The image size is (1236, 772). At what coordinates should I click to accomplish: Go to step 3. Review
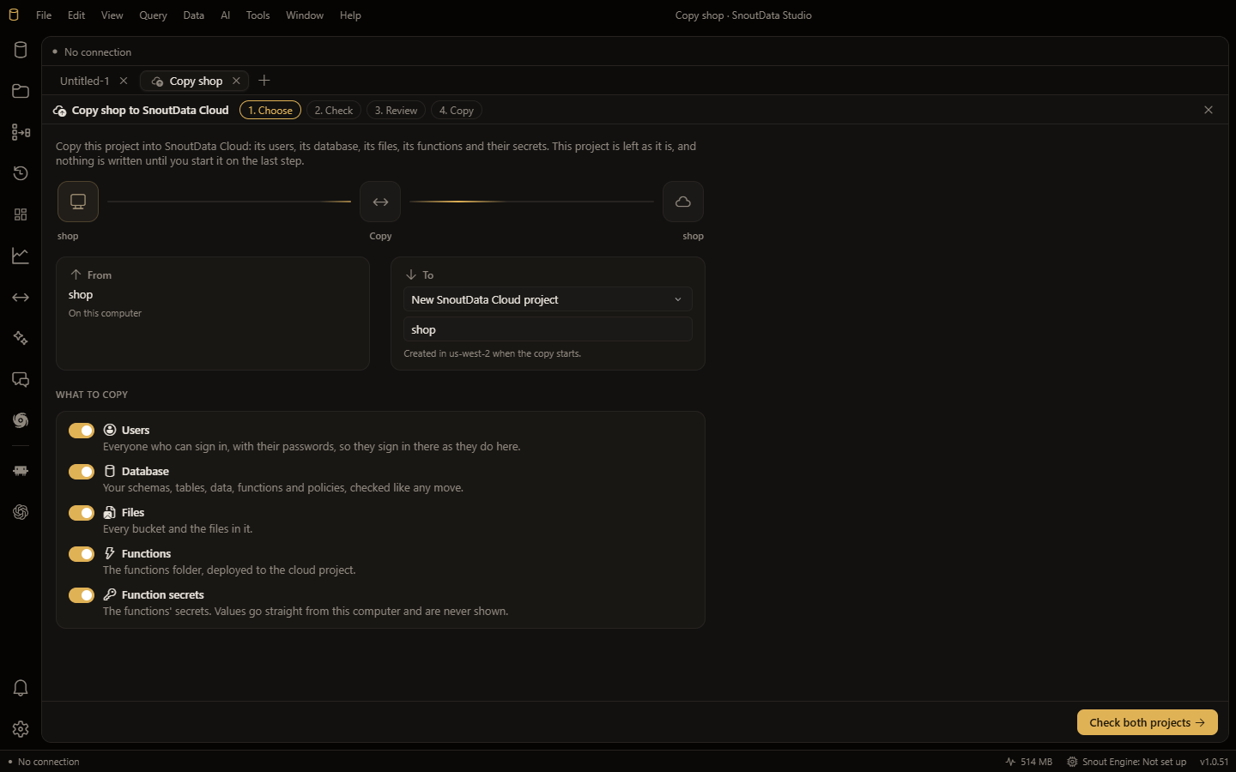[x=396, y=111]
